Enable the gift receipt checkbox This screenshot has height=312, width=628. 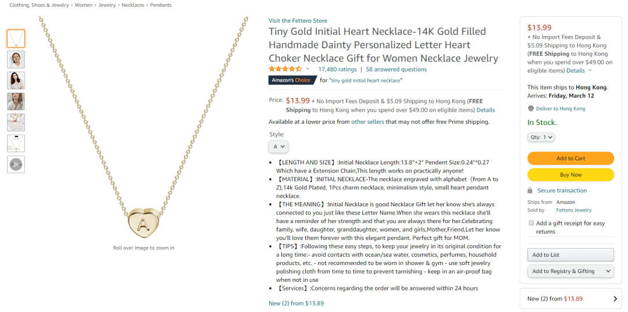[x=531, y=223]
